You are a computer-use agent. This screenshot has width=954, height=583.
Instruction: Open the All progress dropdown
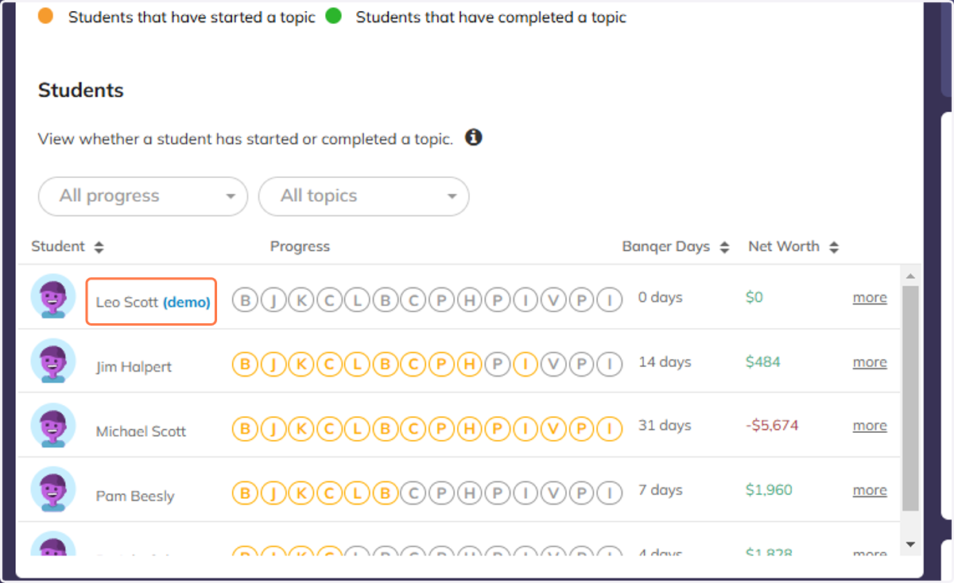pos(143,196)
